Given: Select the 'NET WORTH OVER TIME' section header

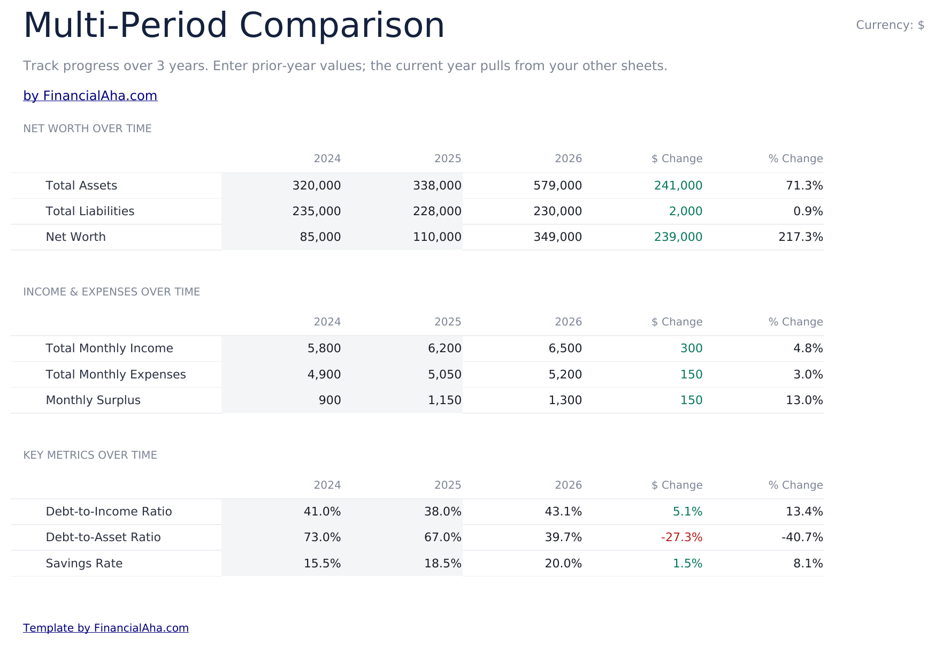Looking at the screenshot, I should coord(87,128).
